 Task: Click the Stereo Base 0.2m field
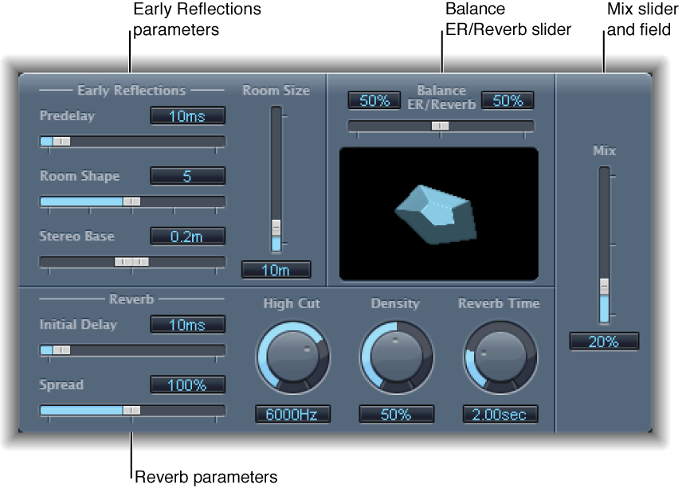[x=187, y=236]
